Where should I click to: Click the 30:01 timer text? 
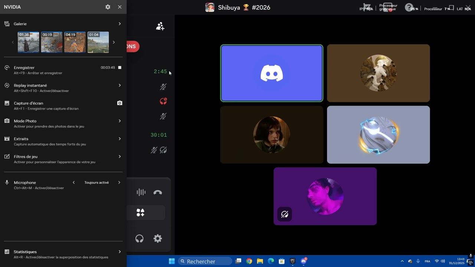[x=159, y=135]
